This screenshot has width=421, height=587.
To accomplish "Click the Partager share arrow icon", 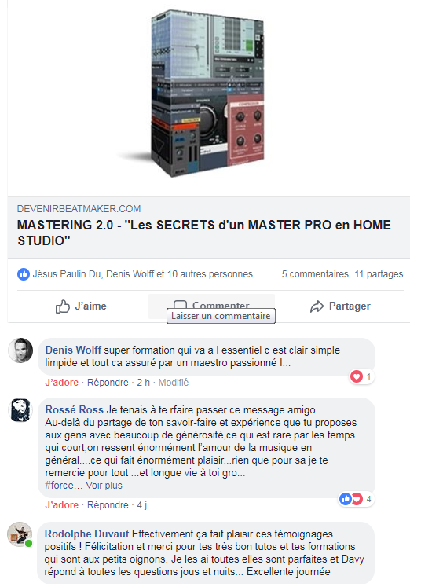I will pos(317,306).
